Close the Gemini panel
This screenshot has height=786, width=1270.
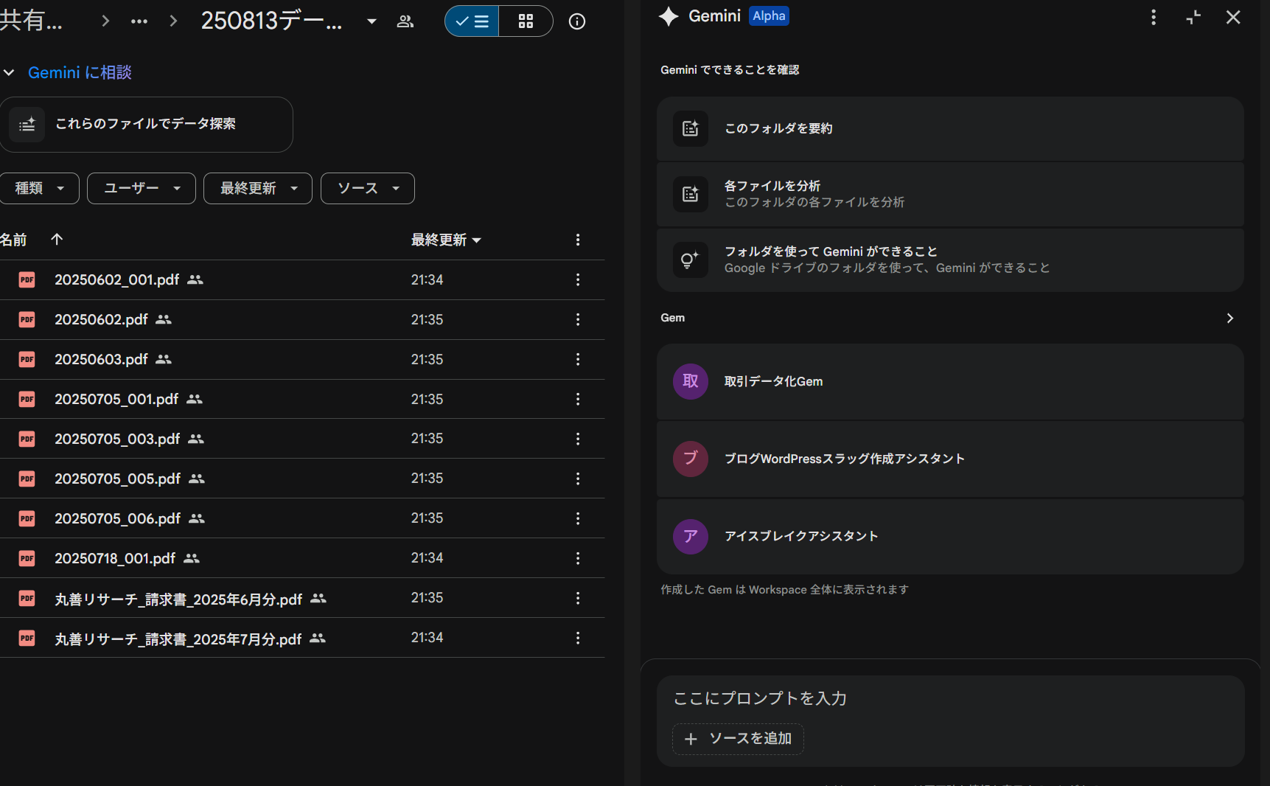(x=1233, y=17)
